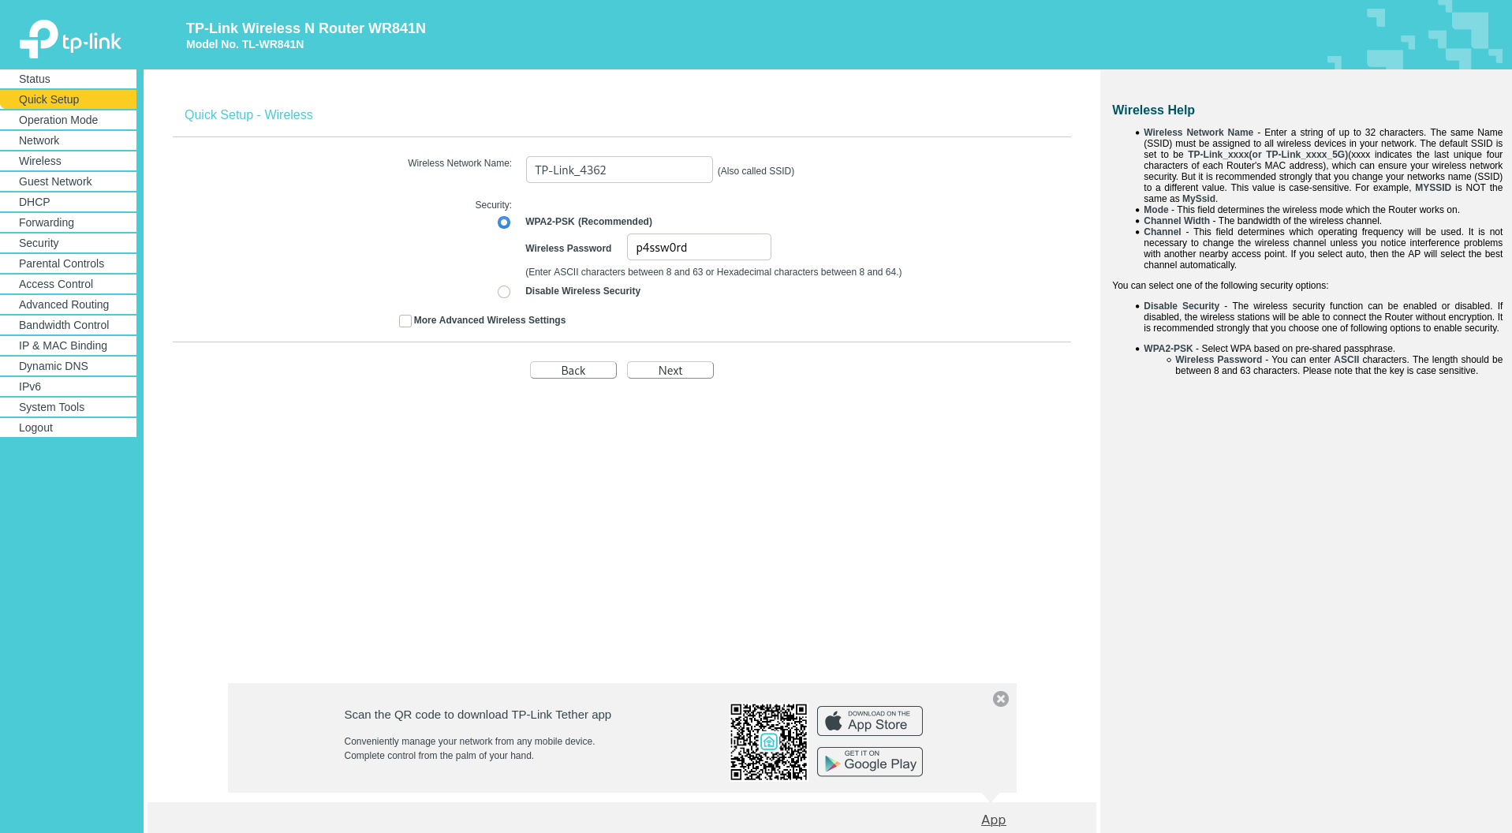The height and width of the screenshot is (833, 1512).
Task: Open the App Store download badge
Action: point(870,721)
